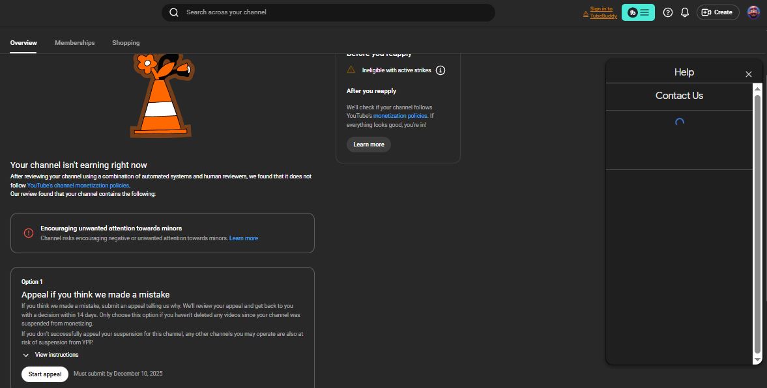767x388 pixels.
Task: Click Learn more link about minors policy
Action: [x=244, y=238]
